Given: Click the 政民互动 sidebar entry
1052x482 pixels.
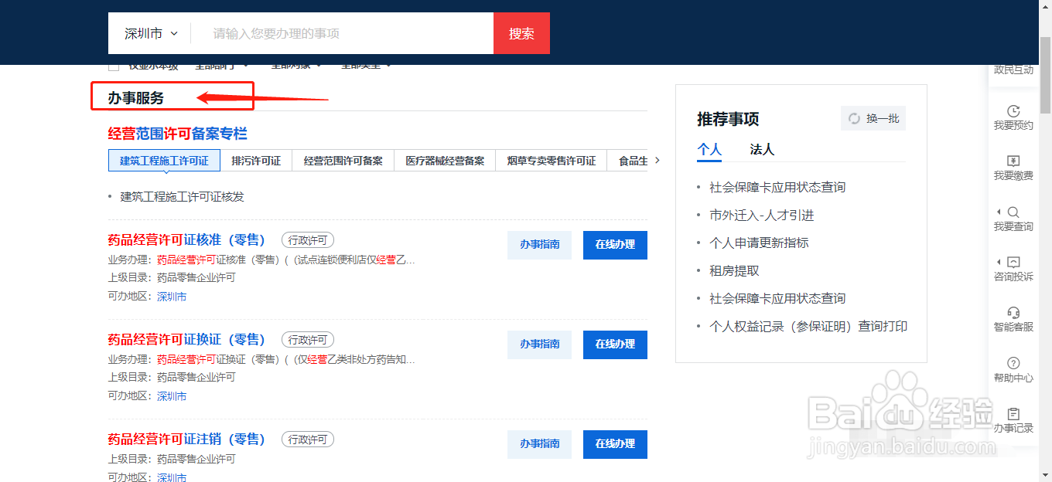Looking at the screenshot, I should point(1013,70).
